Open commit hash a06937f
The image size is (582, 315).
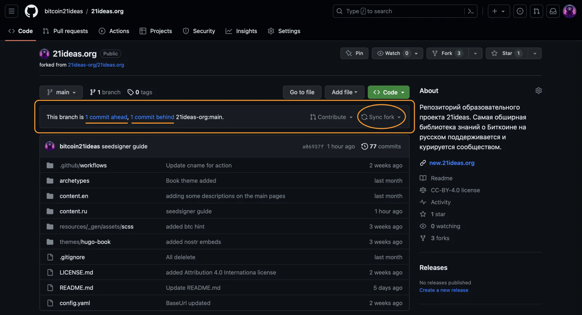[313, 147]
